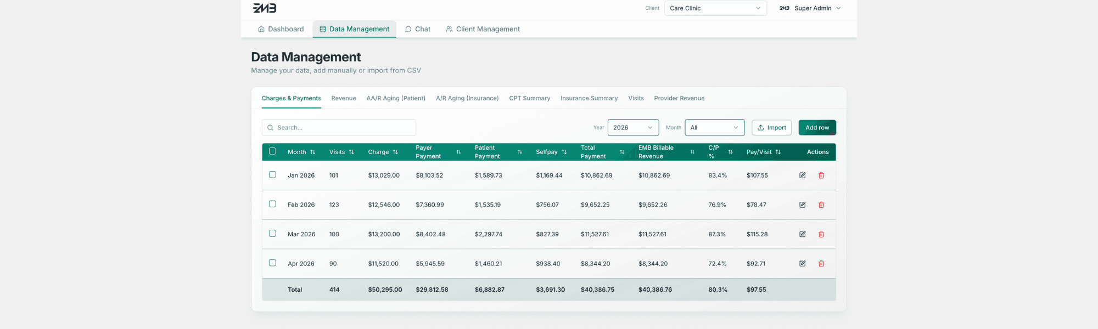Screen dimensions: 1098x329
Task: Delete the Mar 2026 row
Action: (x=821, y=234)
